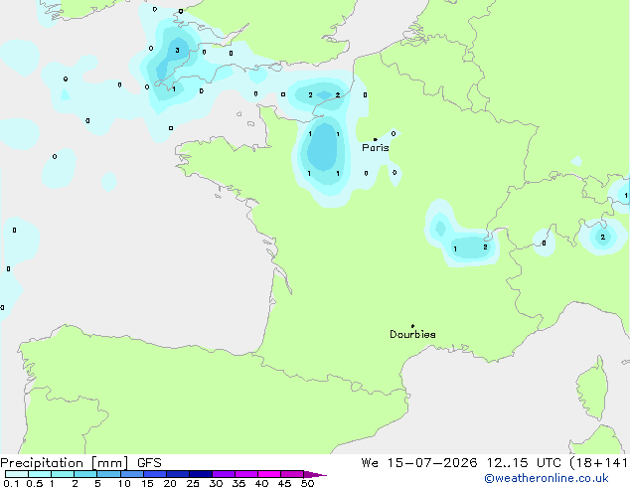Click the '10' legend scale label
630x487 pixels.
click(x=124, y=483)
